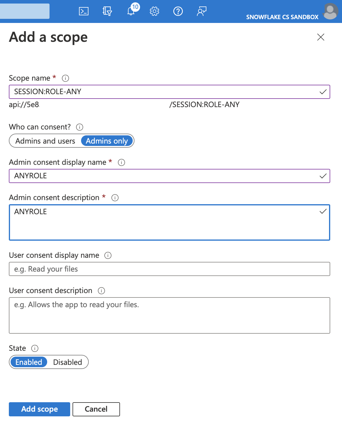Close the Add a scope panel
This screenshot has height=434, width=342.
tap(321, 37)
